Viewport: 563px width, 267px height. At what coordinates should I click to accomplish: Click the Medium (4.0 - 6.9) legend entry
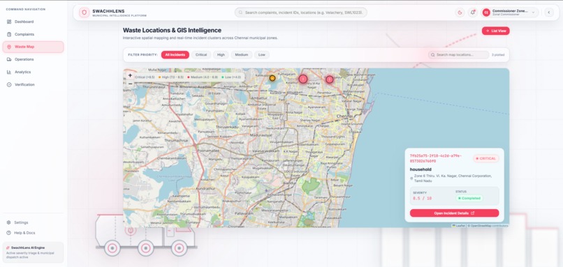(x=203, y=77)
